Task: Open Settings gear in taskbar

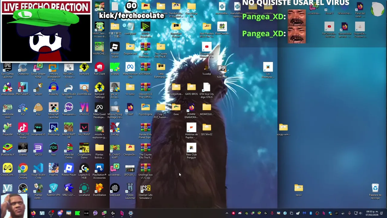Action: pos(131,213)
